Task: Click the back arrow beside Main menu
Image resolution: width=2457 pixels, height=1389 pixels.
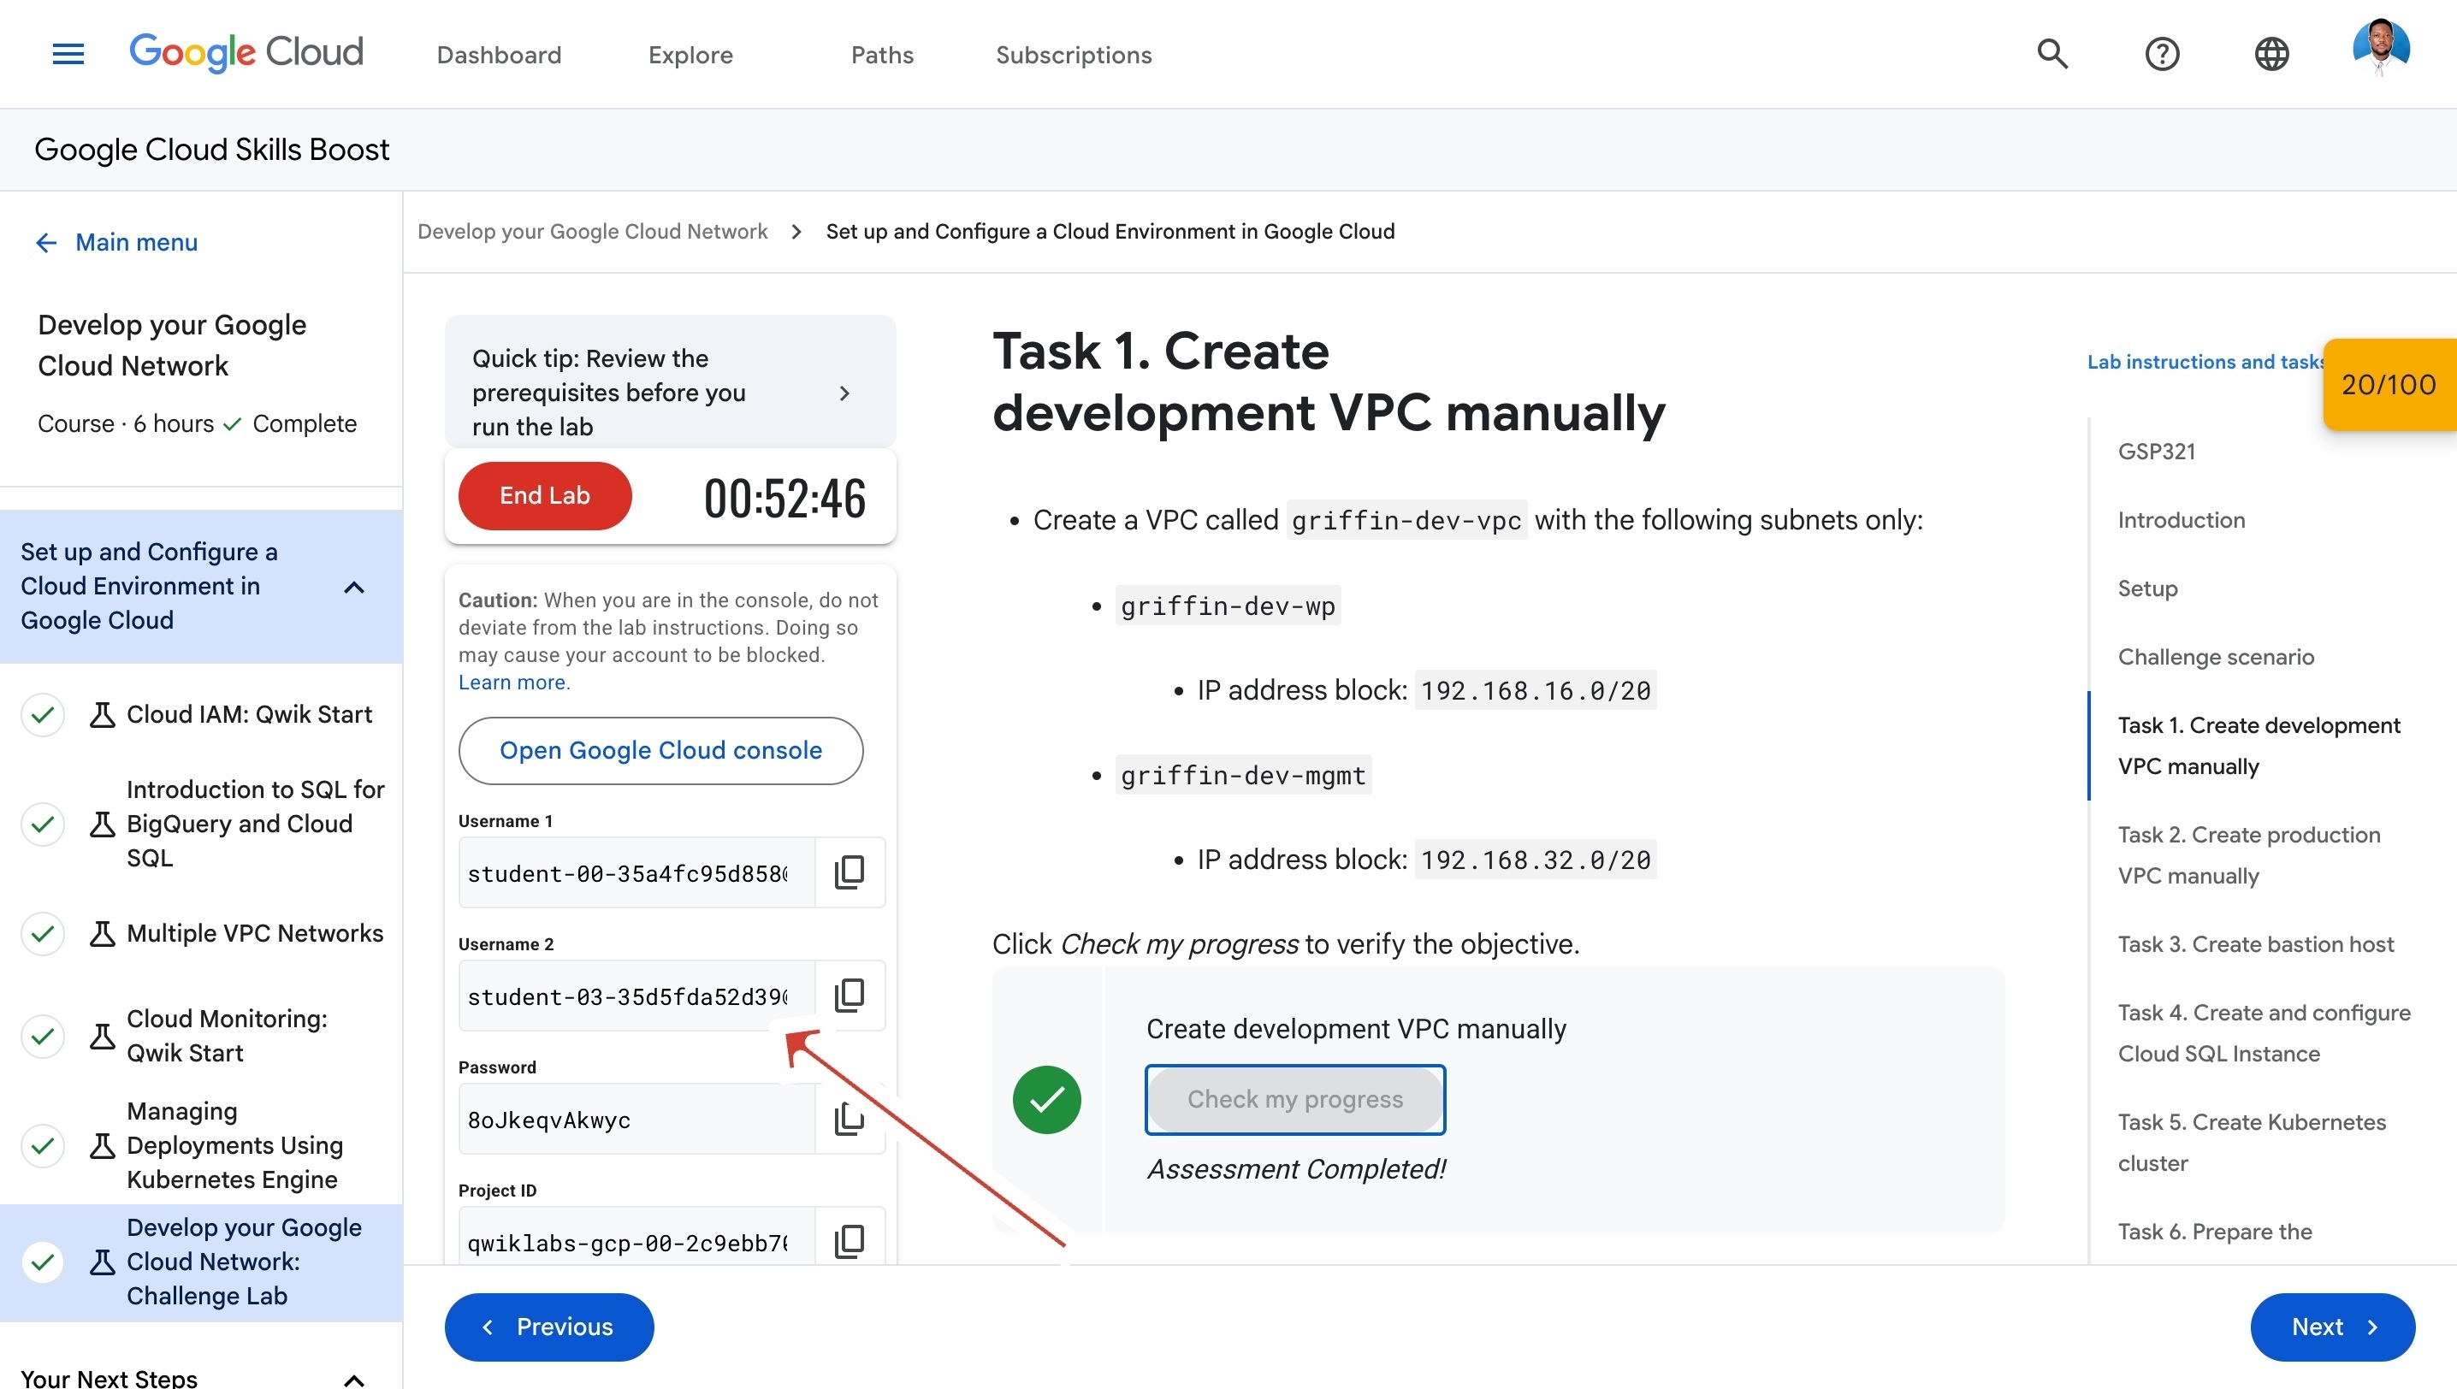Action: 46,242
